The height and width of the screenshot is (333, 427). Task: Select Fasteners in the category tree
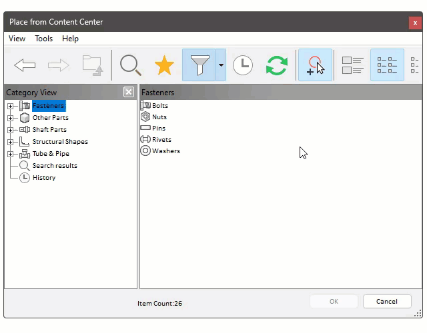(49, 106)
